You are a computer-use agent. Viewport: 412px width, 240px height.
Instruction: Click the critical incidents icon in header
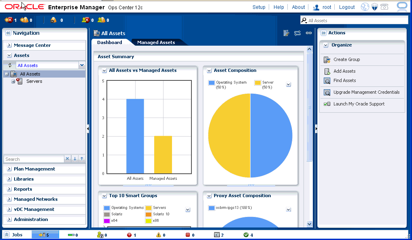tap(8, 20)
